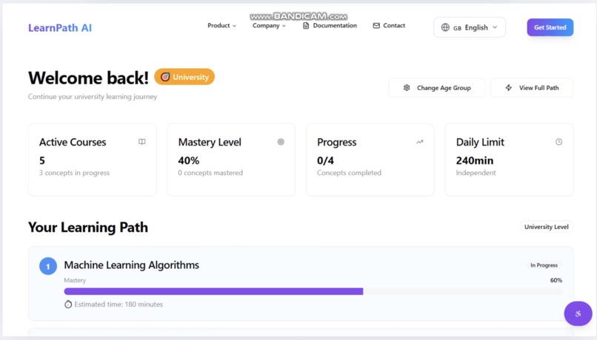Viewport: 597px width, 340px height.
Task: Click the number 1 step circle
Action: pyautogui.click(x=48, y=266)
